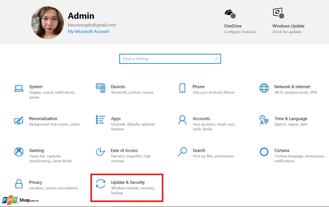Select the System category title
Screen dimensions: 329x207
click(36, 87)
